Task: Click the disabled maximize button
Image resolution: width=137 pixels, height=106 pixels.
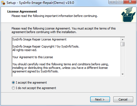Action: [x=120, y=2]
